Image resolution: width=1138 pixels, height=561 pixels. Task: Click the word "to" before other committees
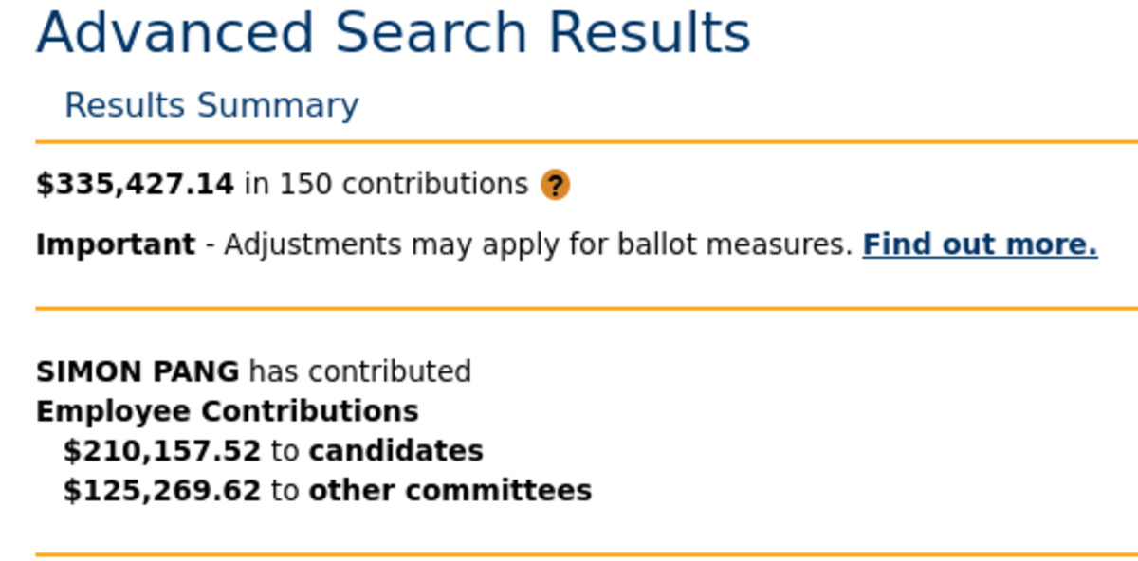284,491
